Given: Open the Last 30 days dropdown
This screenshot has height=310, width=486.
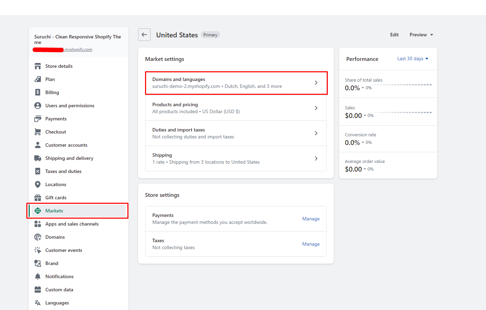Looking at the screenshot, I should coord(413,59).
